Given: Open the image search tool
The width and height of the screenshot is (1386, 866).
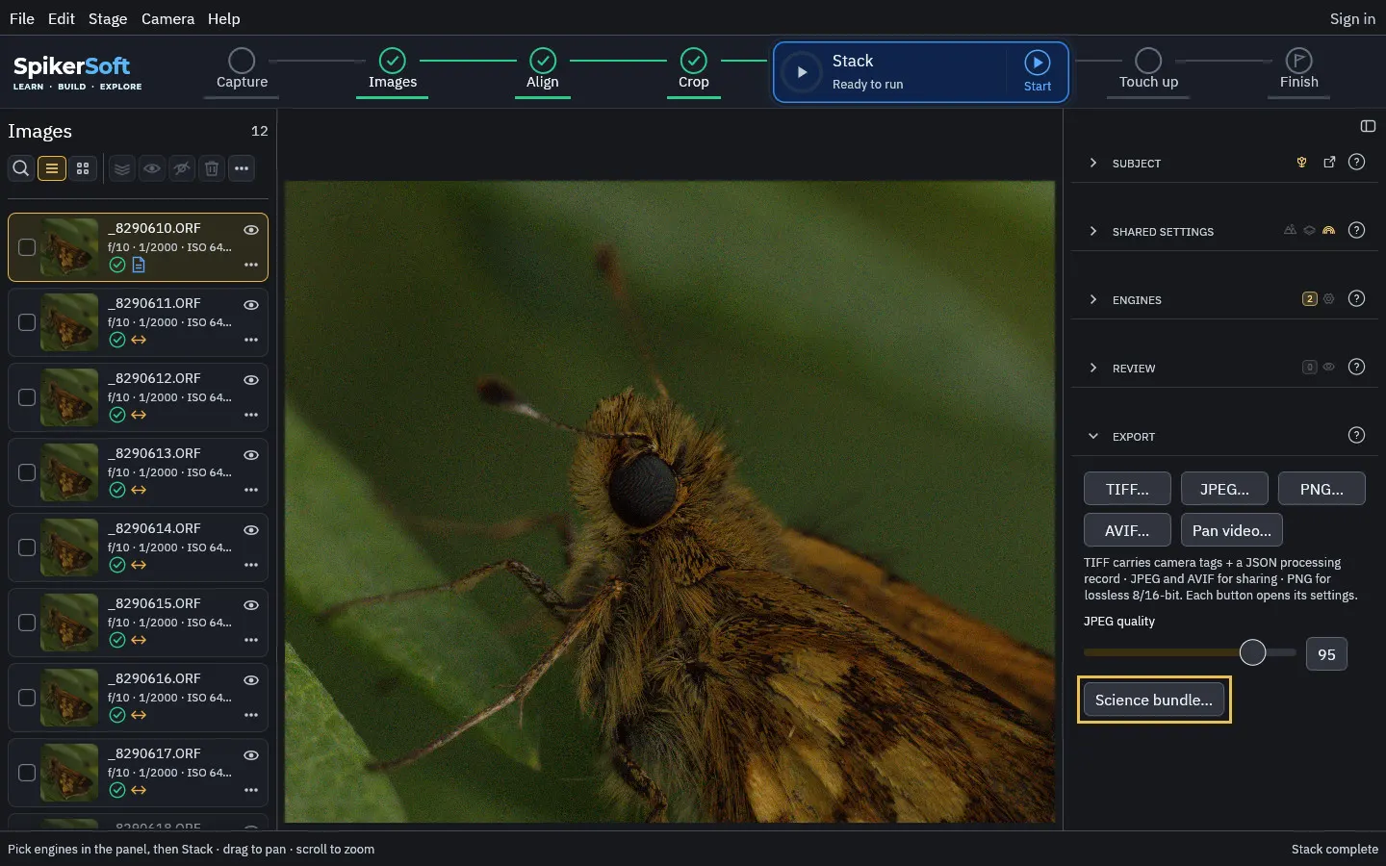Looking at the screenshot, I should click(20, 168).
